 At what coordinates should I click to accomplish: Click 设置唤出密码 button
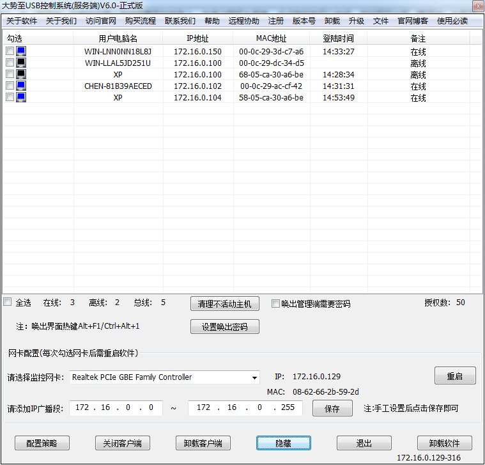pos(225,327)
